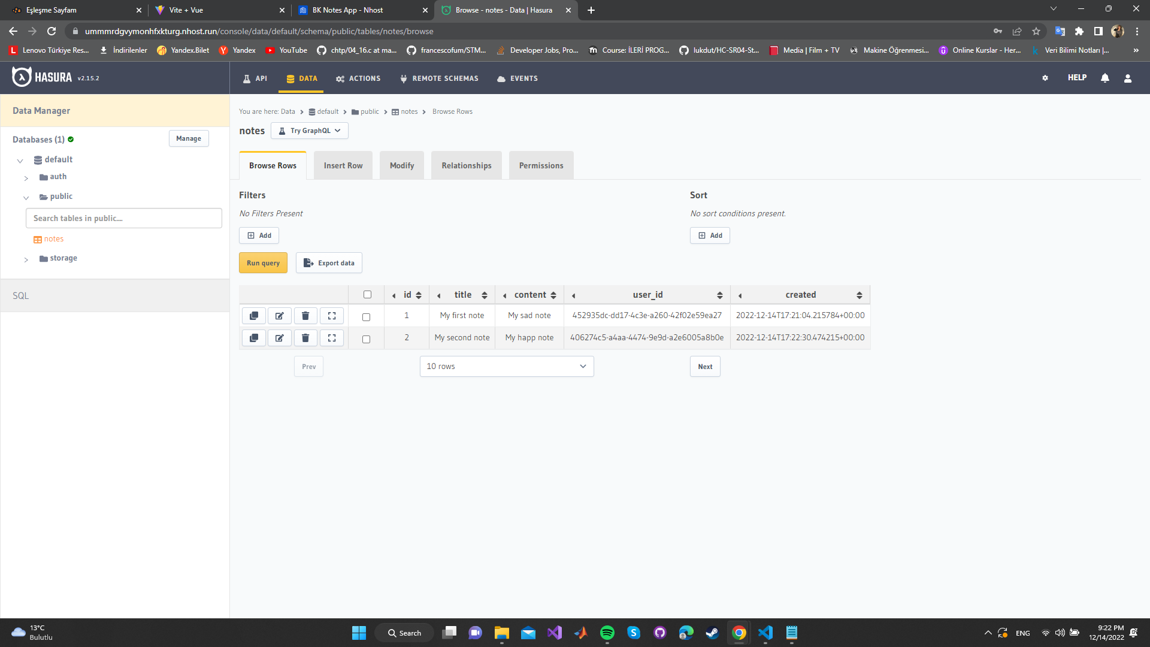Edit "My second note" with the pencil icon
The width and height of the screenshot is (1150, 647).
pyautogui.click(x=279, y=337)
